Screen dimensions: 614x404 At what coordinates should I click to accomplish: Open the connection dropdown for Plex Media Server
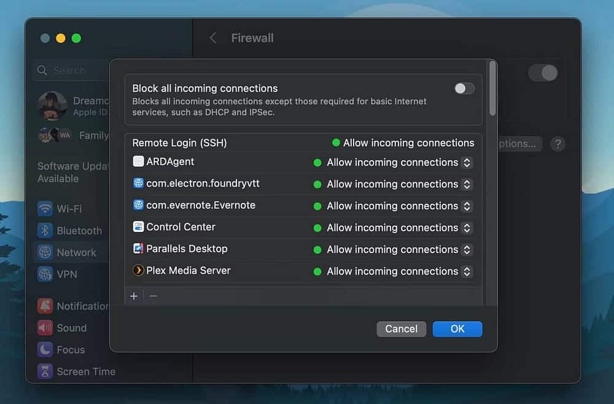click(x=468, y=271)
